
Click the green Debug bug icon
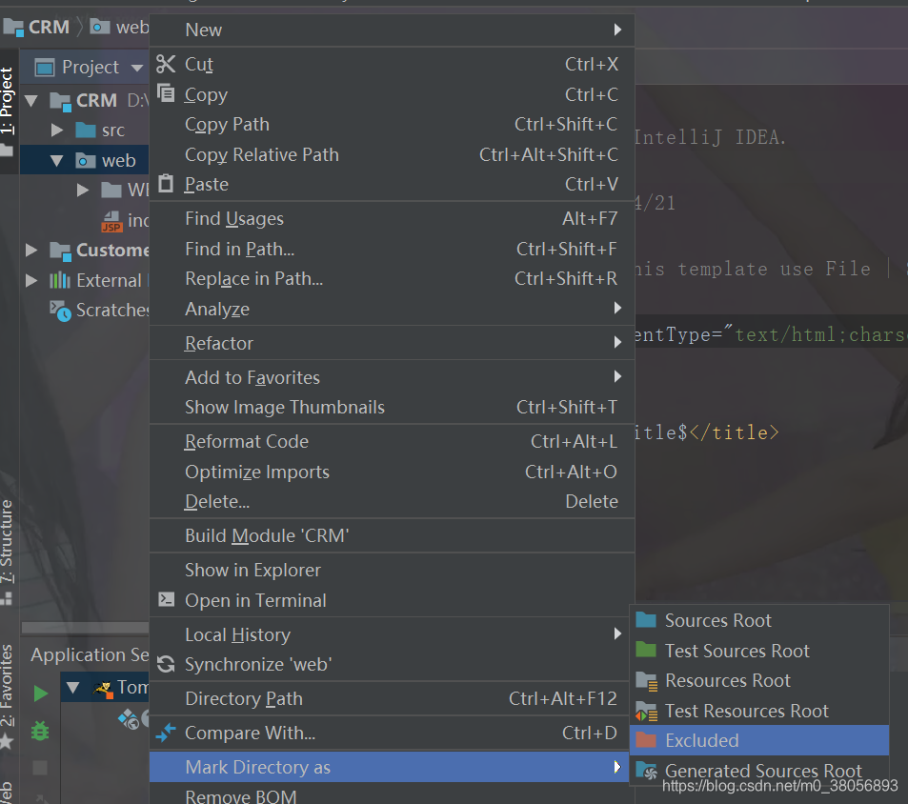(x=40, y=731)
